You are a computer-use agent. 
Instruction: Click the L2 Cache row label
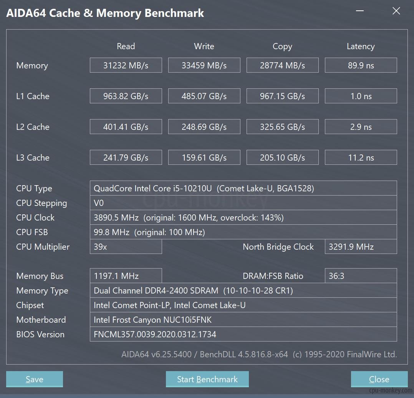pyautogui.click(x=33, y=127)
